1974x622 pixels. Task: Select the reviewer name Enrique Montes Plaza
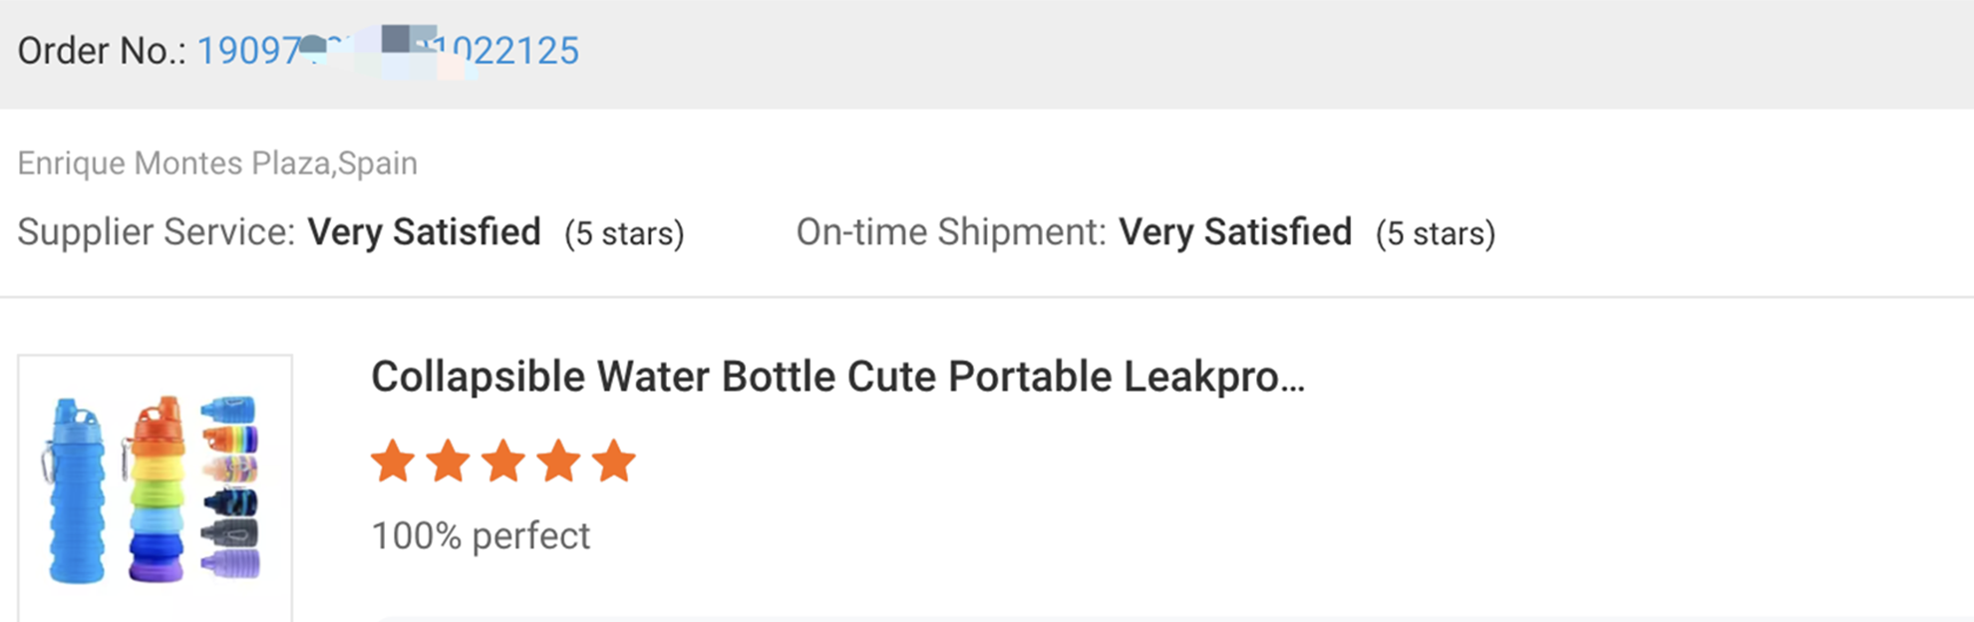(173, 162)
